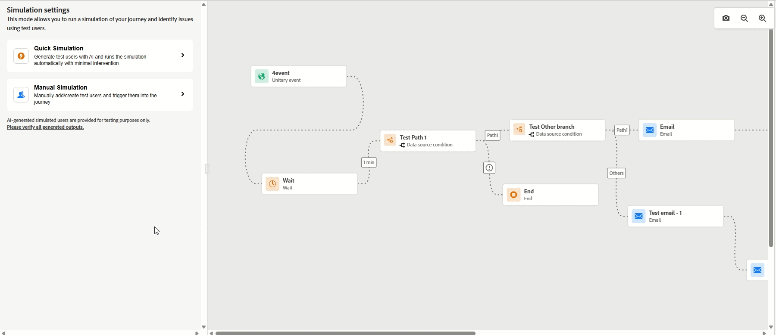Click the canvas vertical scrollbar thumb
The width and height of the screenshot is (776, 335).
click(x=771, y=138)
